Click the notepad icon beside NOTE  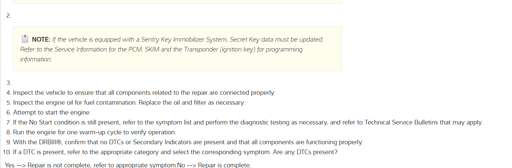coord(25,39)
